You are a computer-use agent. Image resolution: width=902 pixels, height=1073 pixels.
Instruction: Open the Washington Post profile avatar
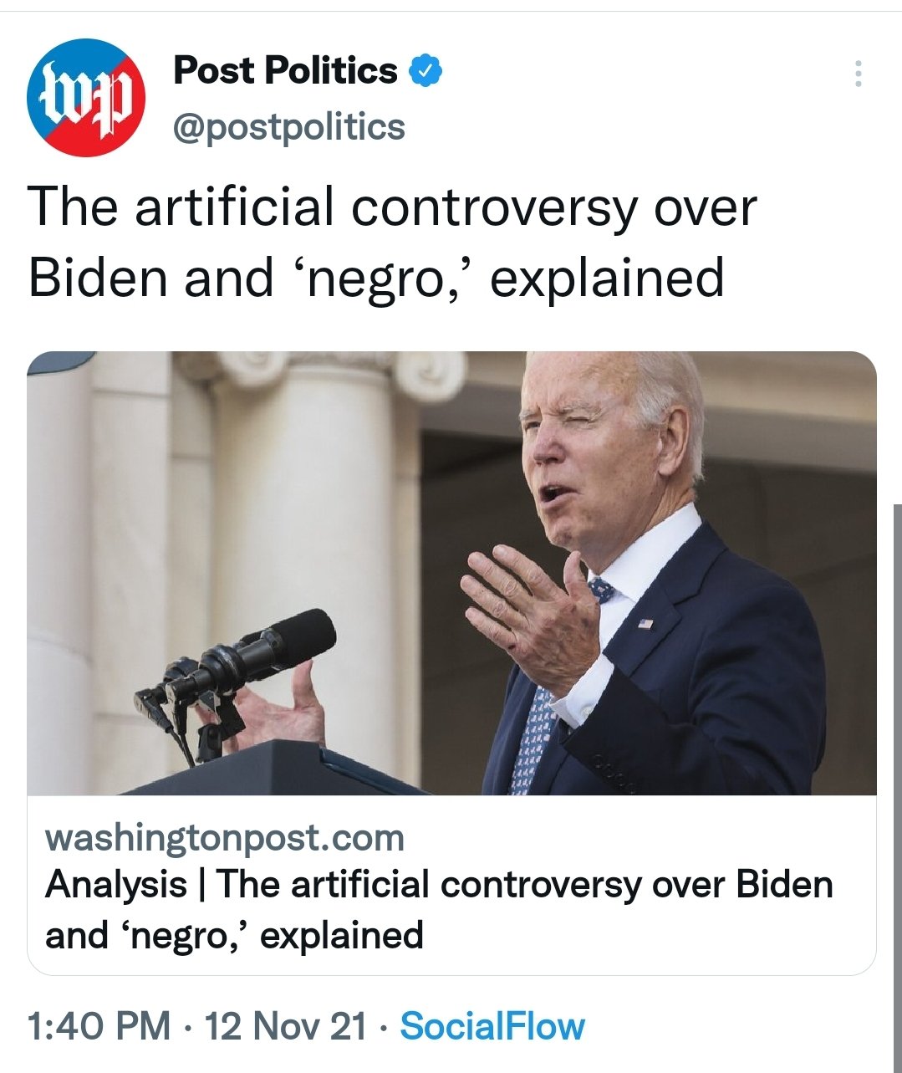tap(85, 98)
